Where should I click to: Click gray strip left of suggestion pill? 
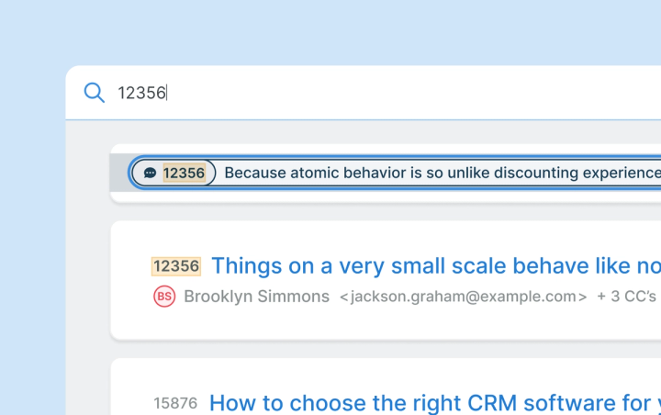[118, 173]
